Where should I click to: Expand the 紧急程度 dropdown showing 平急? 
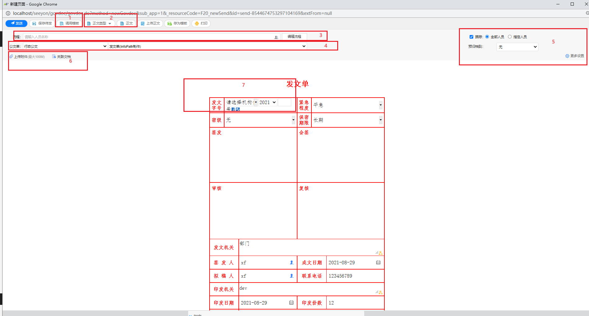point(380,105)
